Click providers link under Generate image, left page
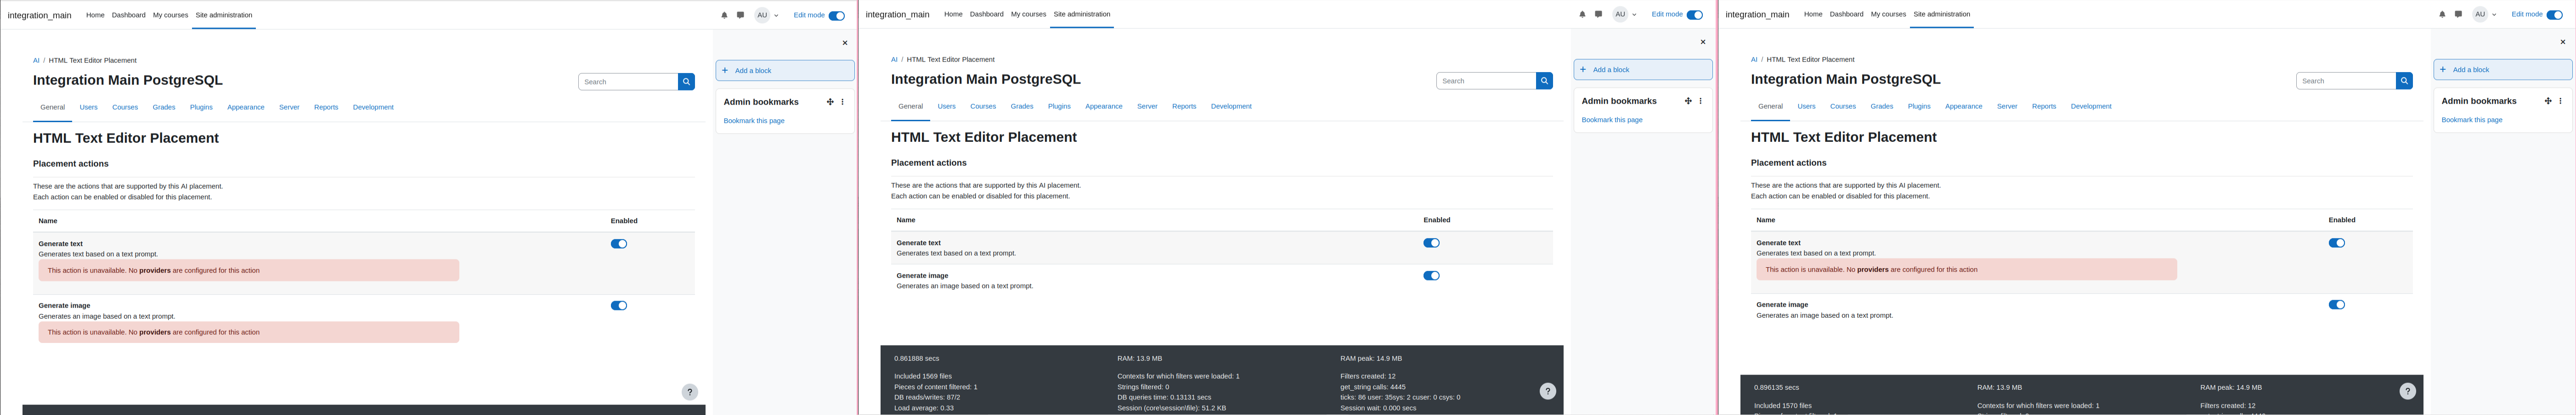Viewport: 2576px width, 415px height. (155, 332)
